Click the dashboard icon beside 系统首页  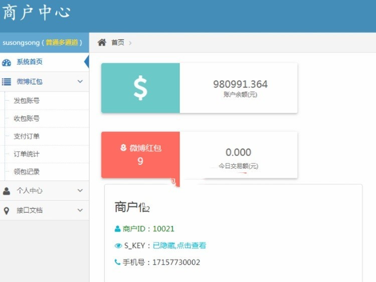click(7, 63)
